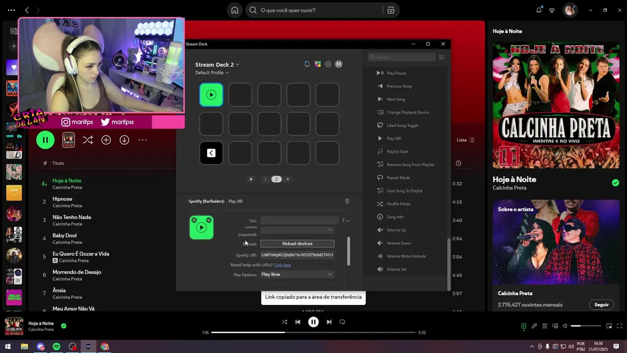Open Spotify miniplayer

(x=609, y=326)
